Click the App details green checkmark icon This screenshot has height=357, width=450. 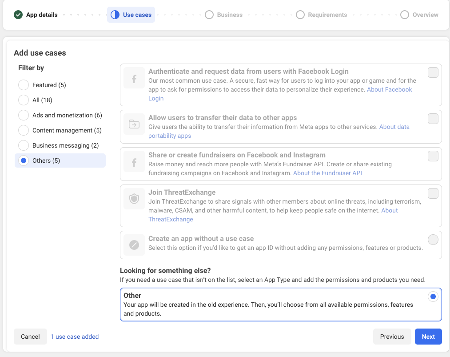pyautogui.click(x=18, y=15)
